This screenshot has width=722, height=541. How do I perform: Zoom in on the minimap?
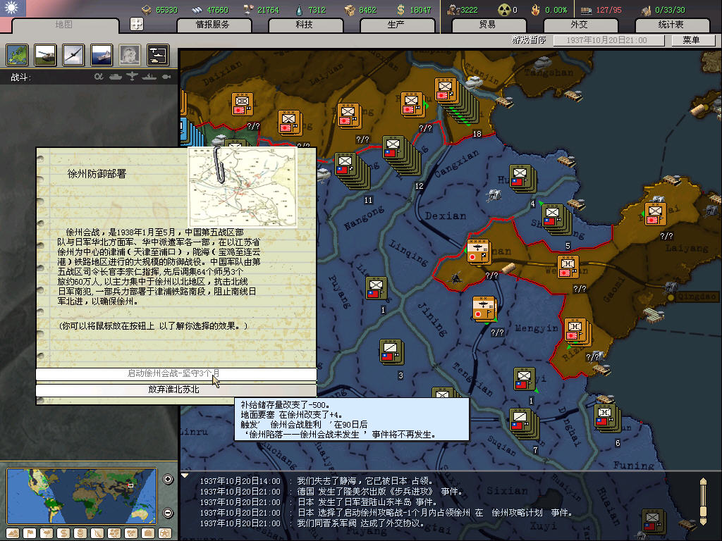coord(168,480)
